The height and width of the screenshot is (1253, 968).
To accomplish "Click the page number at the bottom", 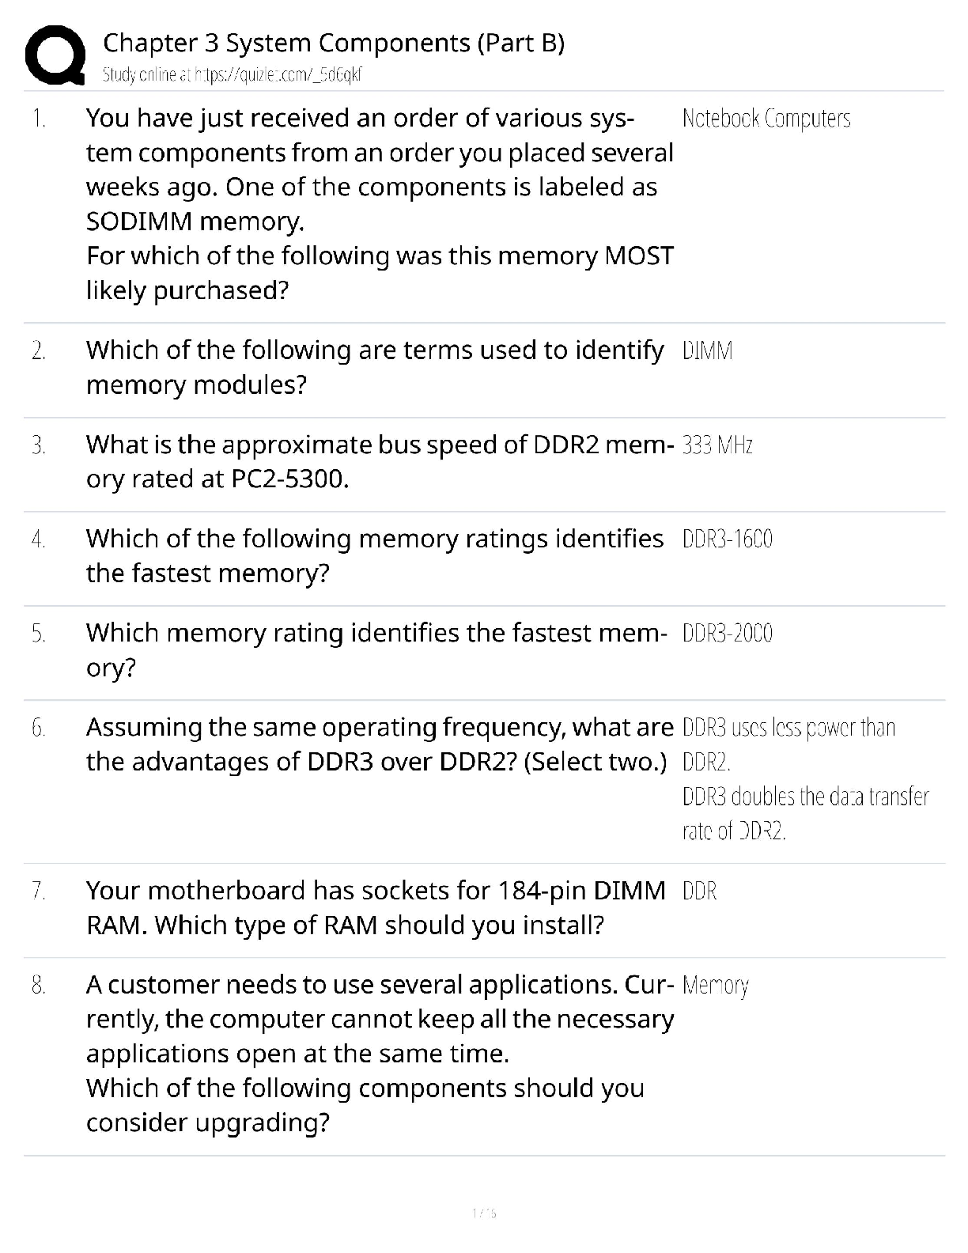I will 483,1213.
